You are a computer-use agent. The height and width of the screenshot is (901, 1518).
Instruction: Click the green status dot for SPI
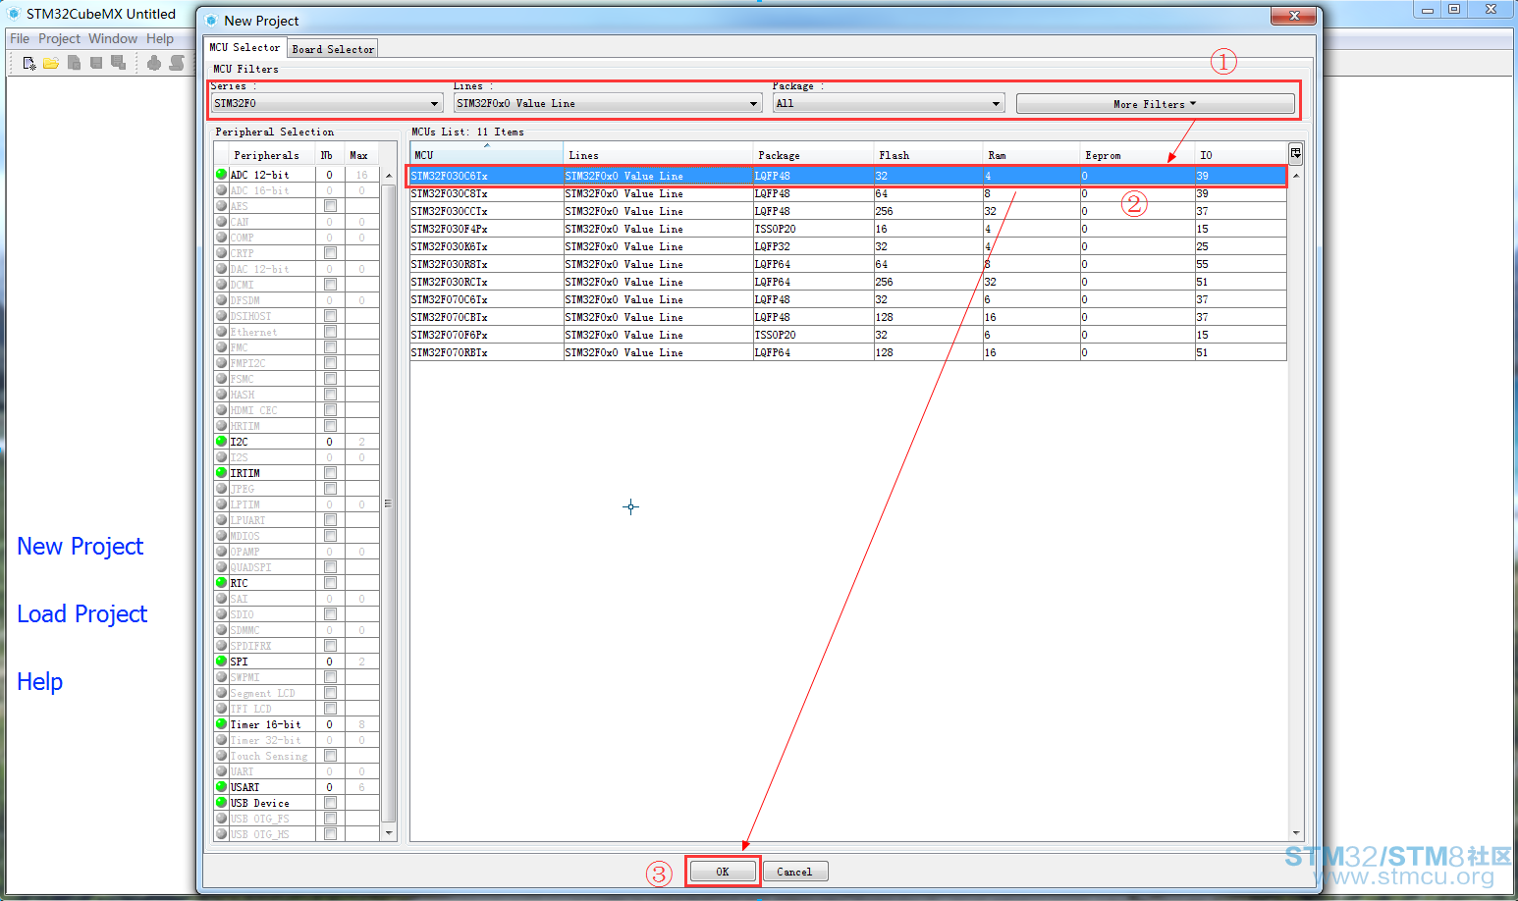(x=221, y=661)
